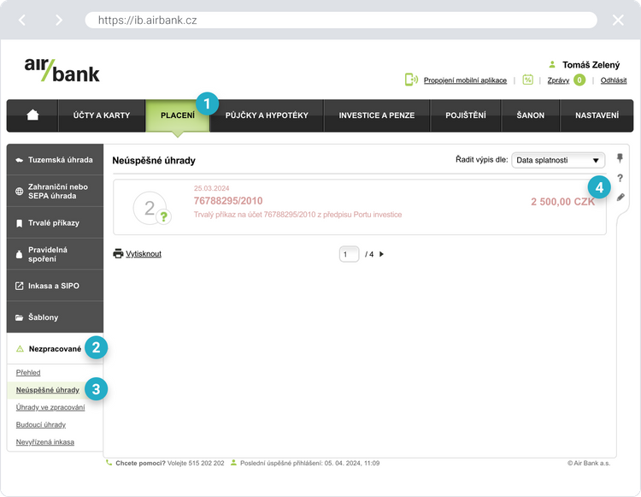Click the page number input field
The width and height of the screenshot is (641, 497).
349,254
